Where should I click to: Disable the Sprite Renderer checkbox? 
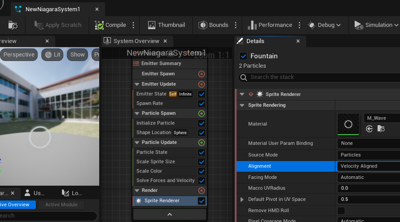(x=202, y=201)
